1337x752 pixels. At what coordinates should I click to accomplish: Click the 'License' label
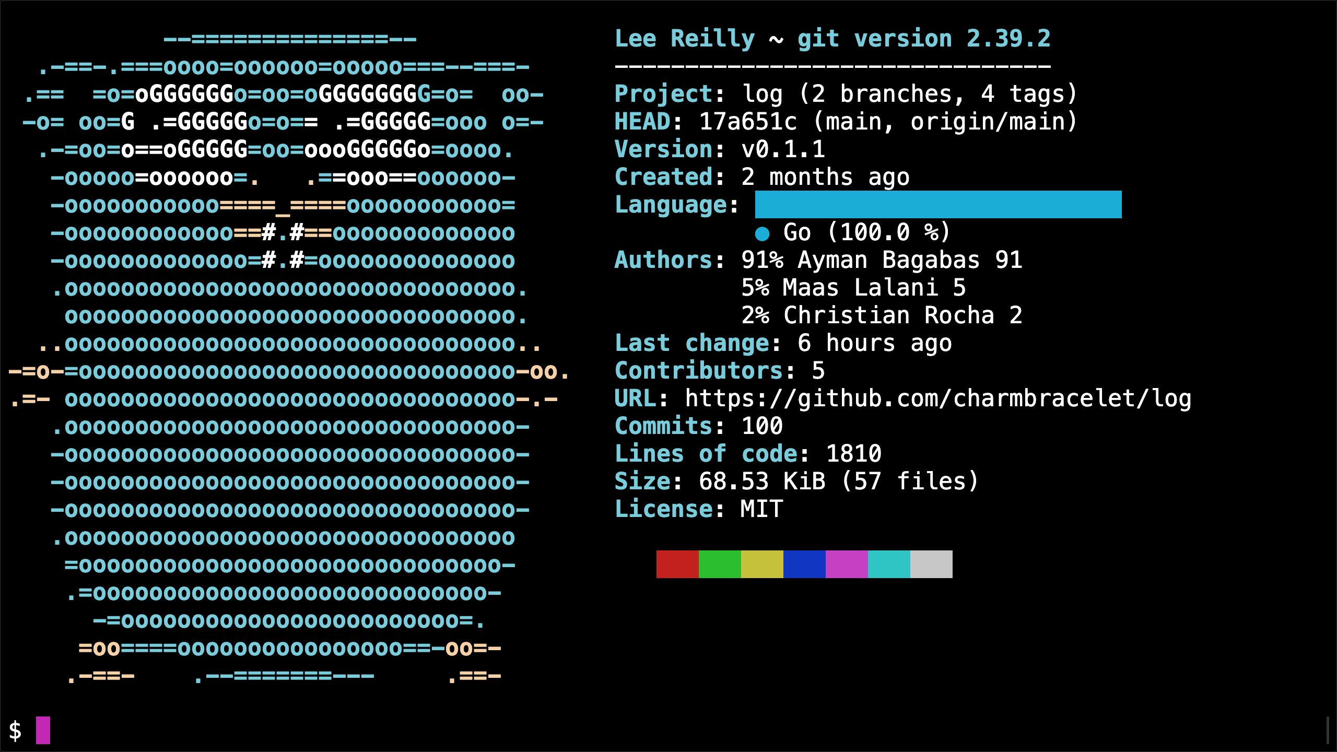pos(664,509)
